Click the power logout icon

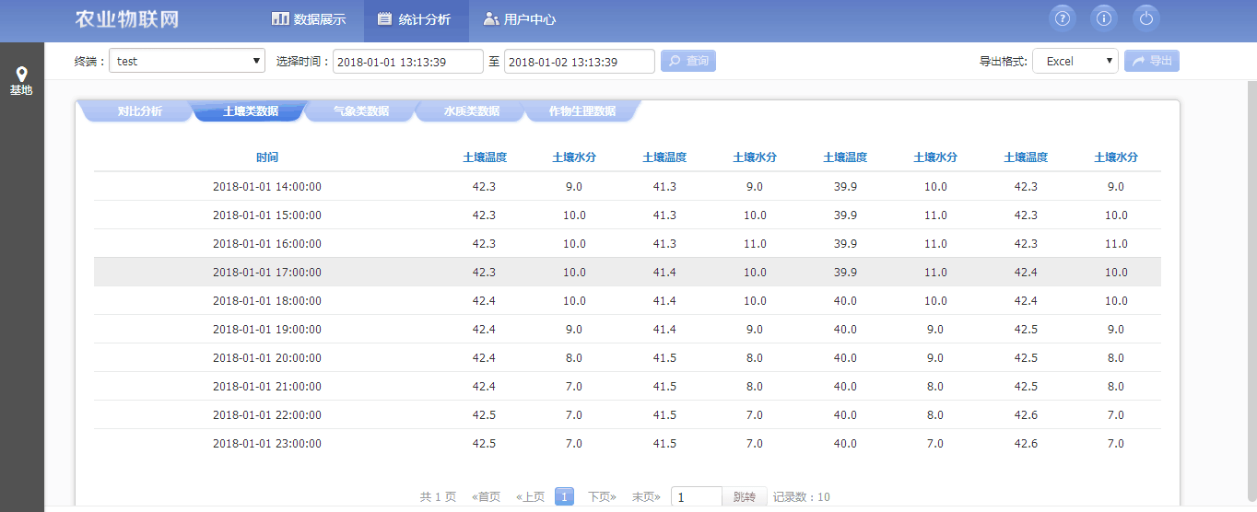point(1145,18)
